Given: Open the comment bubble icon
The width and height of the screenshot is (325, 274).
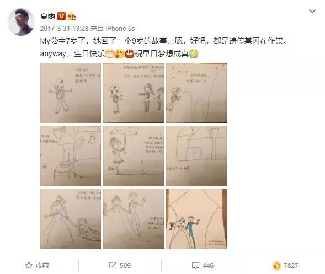Looking at the screenshot, I should pos(195,266).
